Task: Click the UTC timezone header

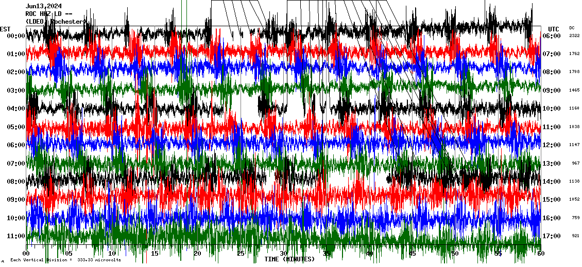Action: tap(553, 29)
